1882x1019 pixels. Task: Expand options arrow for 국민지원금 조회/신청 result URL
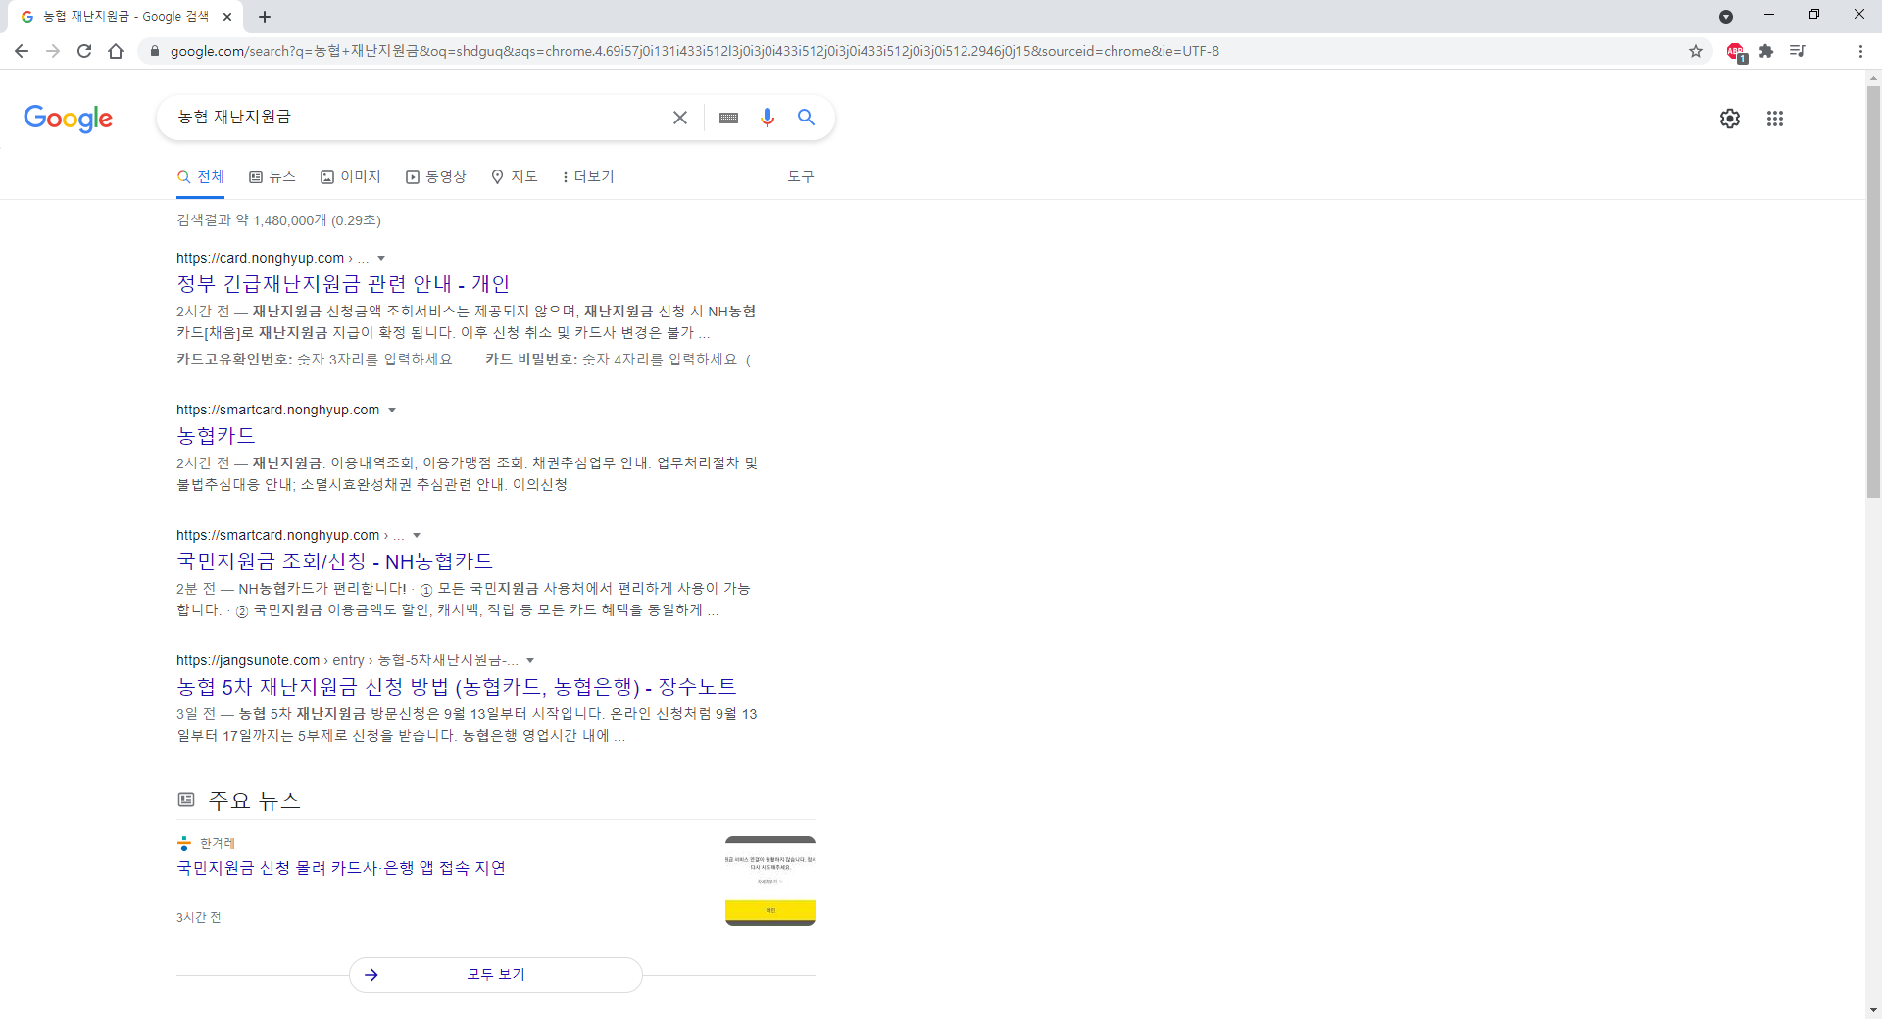(417, 536)
